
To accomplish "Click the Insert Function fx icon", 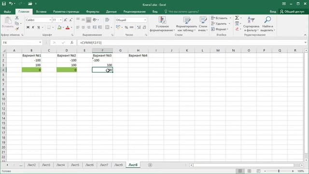I will [72, 43].
